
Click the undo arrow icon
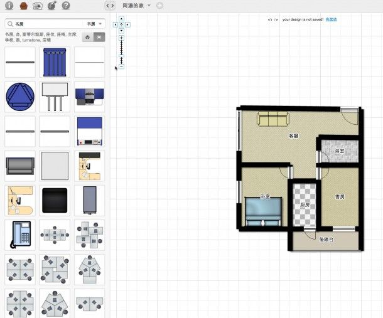(270, 19)
